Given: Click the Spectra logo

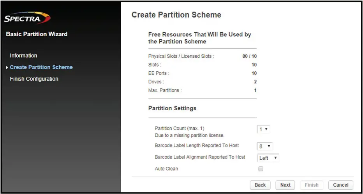Looking at the screenshot, I should [27, 18].
